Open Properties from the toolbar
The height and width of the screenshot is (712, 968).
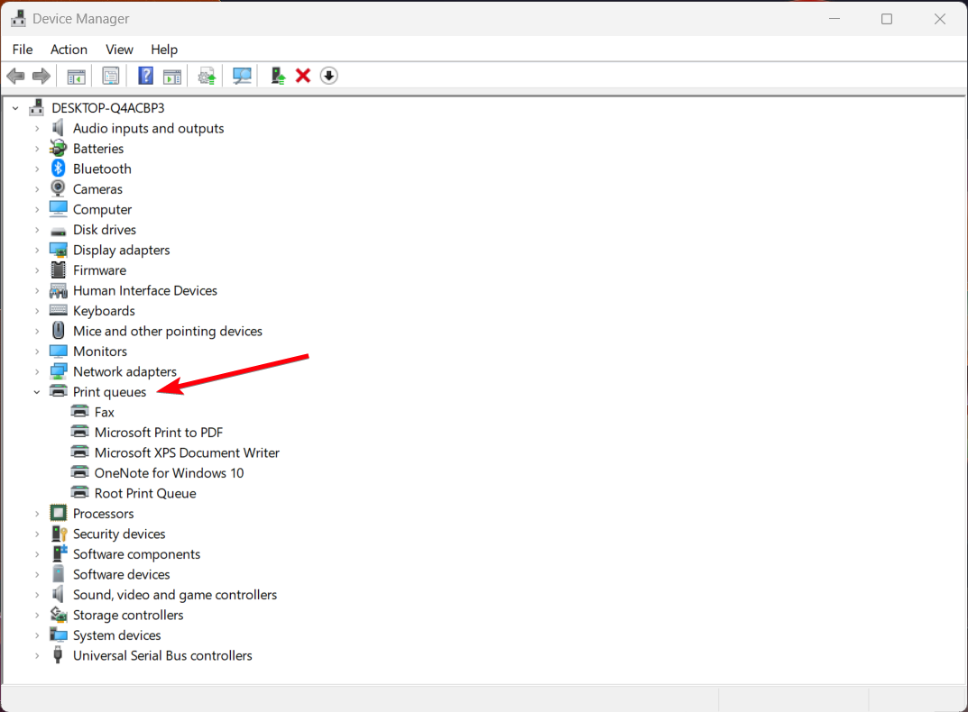110,76
